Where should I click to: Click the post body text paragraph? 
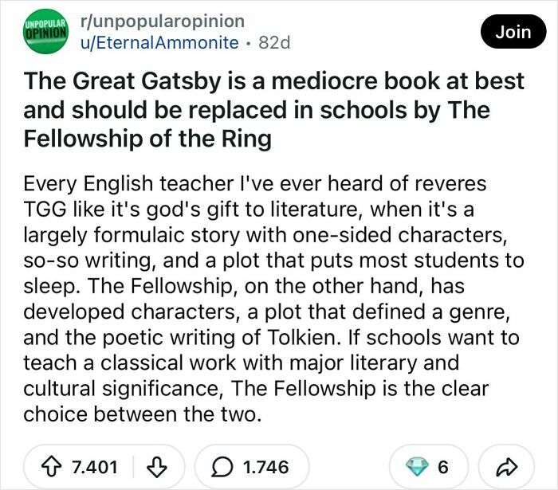(273, 299)
